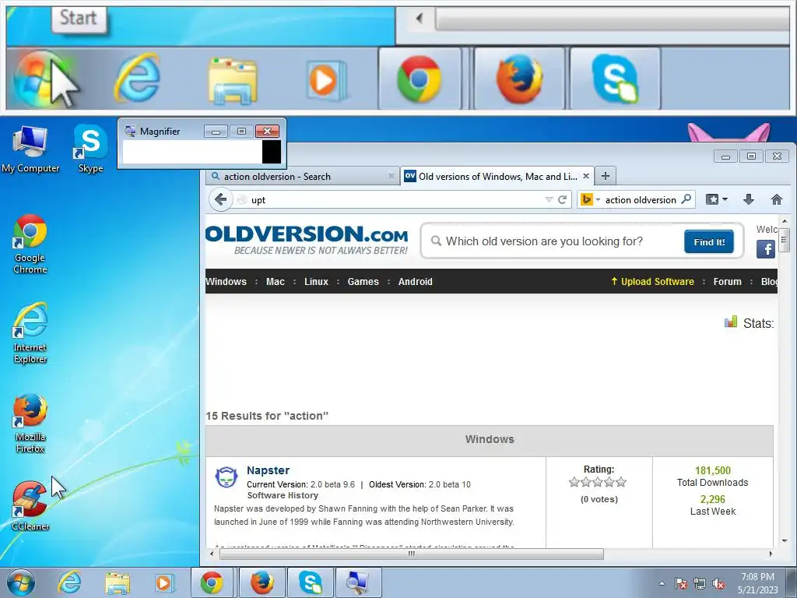
Task: Open a new Firefox tab
Action: [605, 176]
